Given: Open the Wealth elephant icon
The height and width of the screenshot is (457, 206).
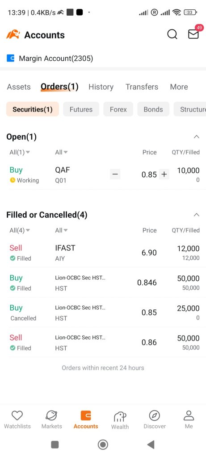Looking at the screenshot, I should (120, 416).
